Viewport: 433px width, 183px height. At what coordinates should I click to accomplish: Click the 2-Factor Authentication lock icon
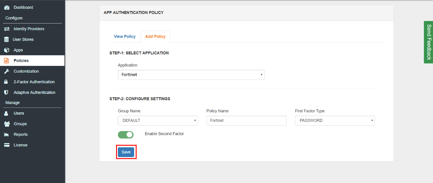click(6, 82)
